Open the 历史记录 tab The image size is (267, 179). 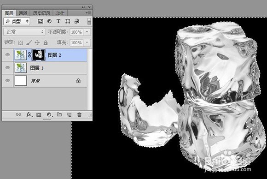(41, 13)
